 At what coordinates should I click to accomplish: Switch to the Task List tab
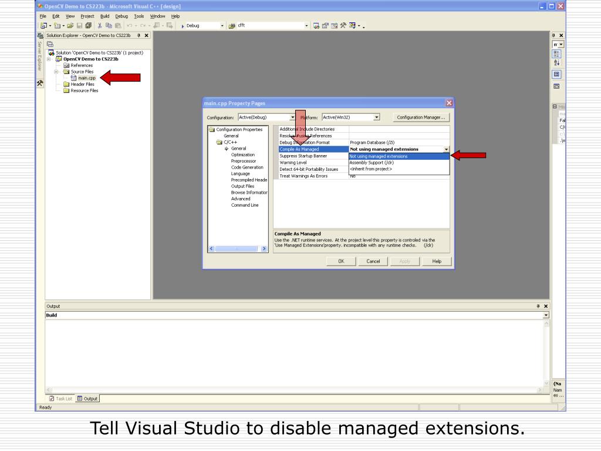click(x=60, y=399)
